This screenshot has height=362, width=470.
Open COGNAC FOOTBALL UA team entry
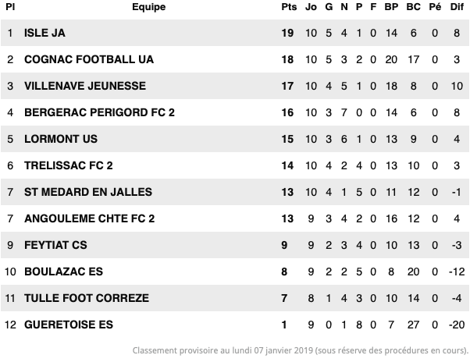[x=89, y=59]
